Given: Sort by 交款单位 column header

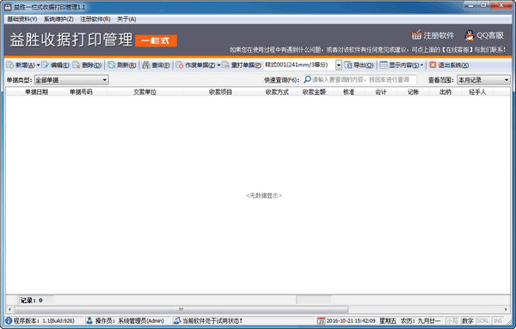Looking at the screenshot, I should [x=144, y=92].
